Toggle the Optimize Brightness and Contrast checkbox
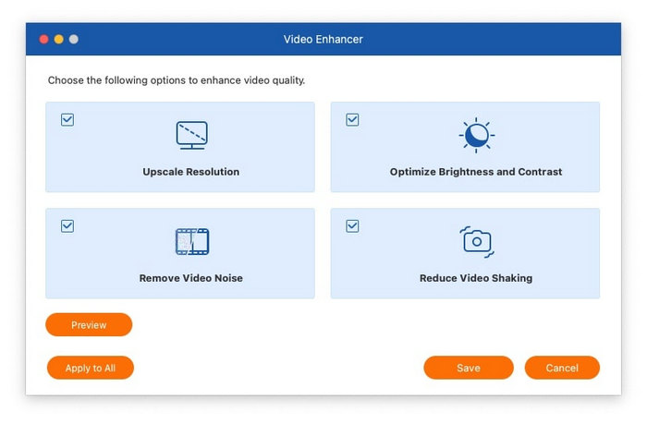Image resolution: width=647 pixels, height=424 pixels. 352,120
